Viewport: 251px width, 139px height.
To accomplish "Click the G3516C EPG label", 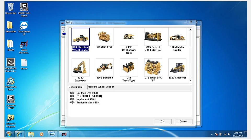I will click(x=105, y=47).
